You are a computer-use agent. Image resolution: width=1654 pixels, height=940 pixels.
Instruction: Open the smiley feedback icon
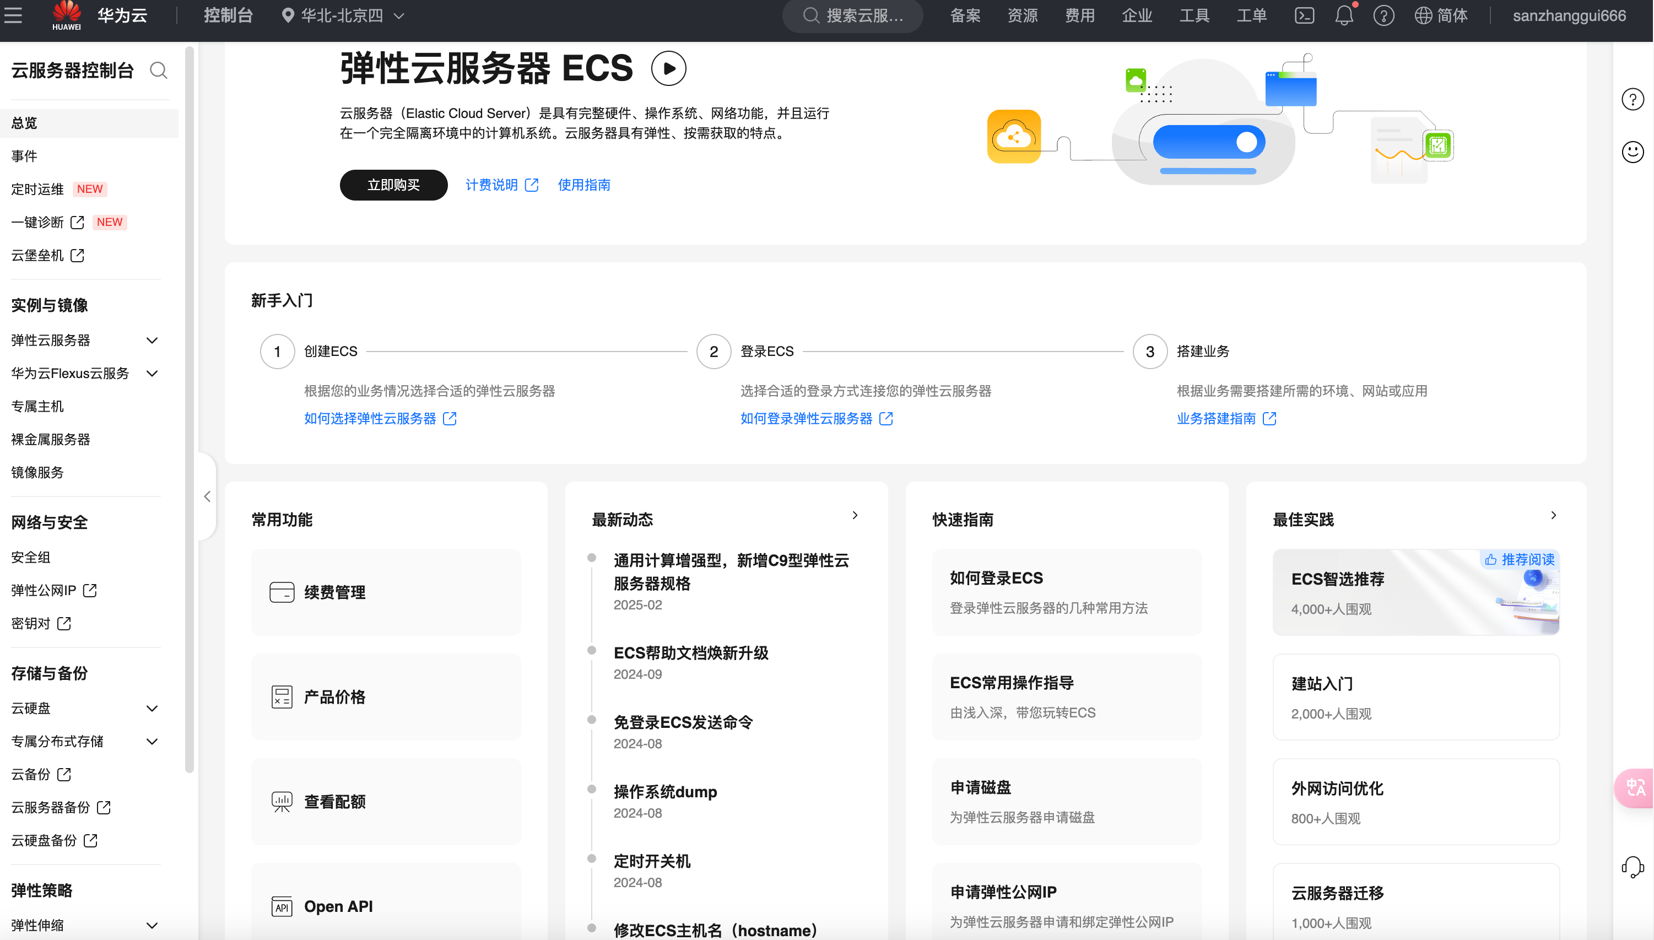click(x=1632, y=153)
